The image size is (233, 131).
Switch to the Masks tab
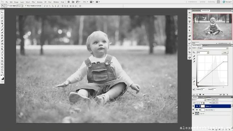(x=205, y=45)
